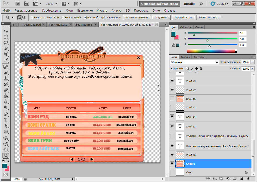This screenshot has width=257, height=182.
Task: Switch to the Каналы tab
Action: (185, 57)
